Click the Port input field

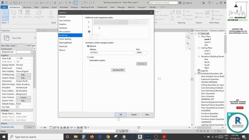pos(142,53)
